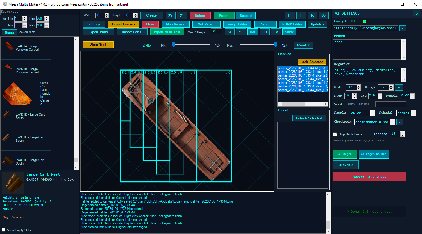
Task: Click the To button
Action: click(x=312, y=16)
